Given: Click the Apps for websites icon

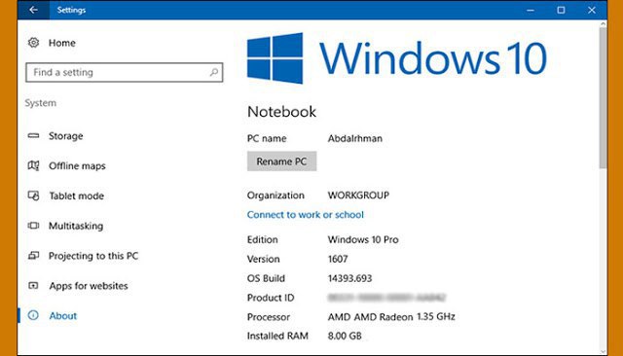Looking at the screenshot, I should coord(33,285).
